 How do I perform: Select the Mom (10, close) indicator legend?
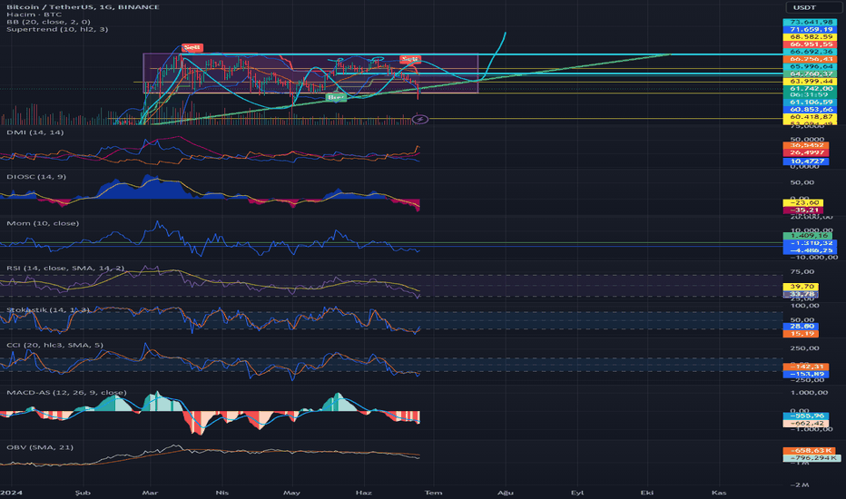pyautogui.click(x=43, y=223)
